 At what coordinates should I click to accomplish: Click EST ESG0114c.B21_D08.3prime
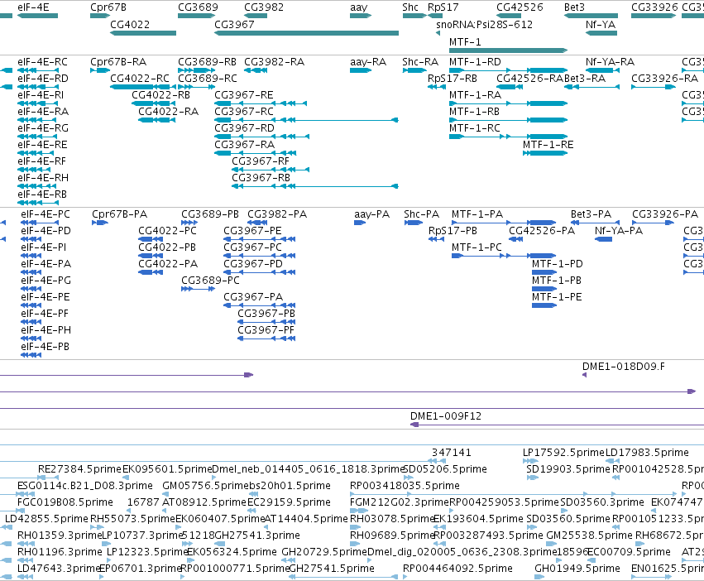pyautogui.click(x=85, y=486)
